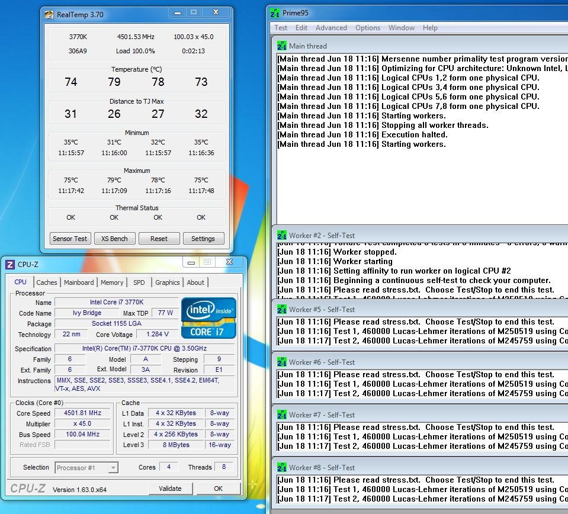
Task: Click the Worker #6 Self-Test window icon
Action: [282, 362]
